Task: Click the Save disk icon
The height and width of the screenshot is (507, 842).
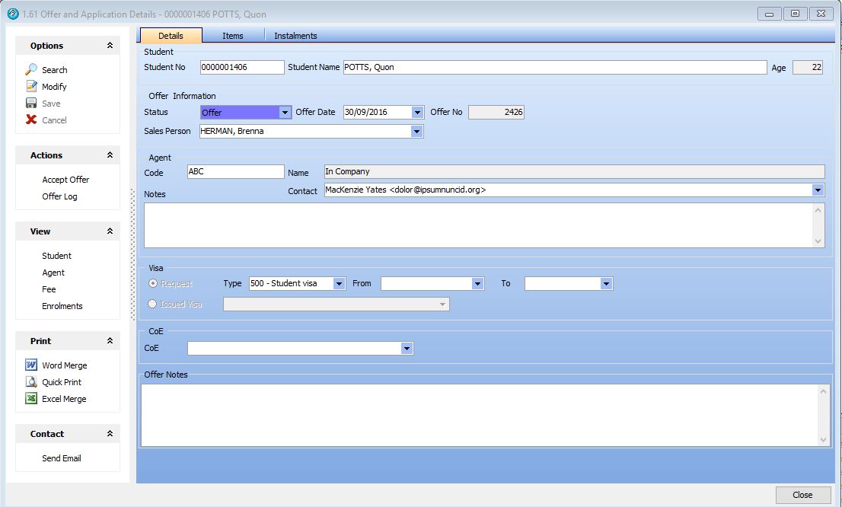Action: tap(31, 103)
